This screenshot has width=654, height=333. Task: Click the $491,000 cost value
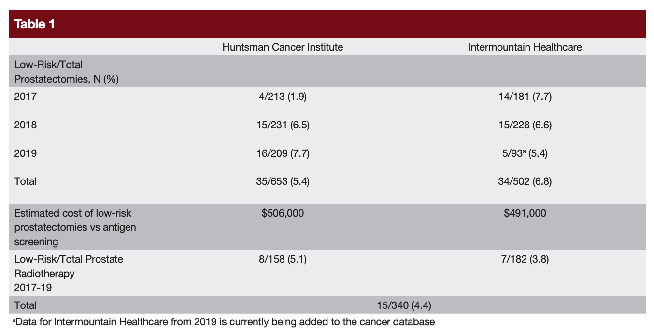[525, 213]
